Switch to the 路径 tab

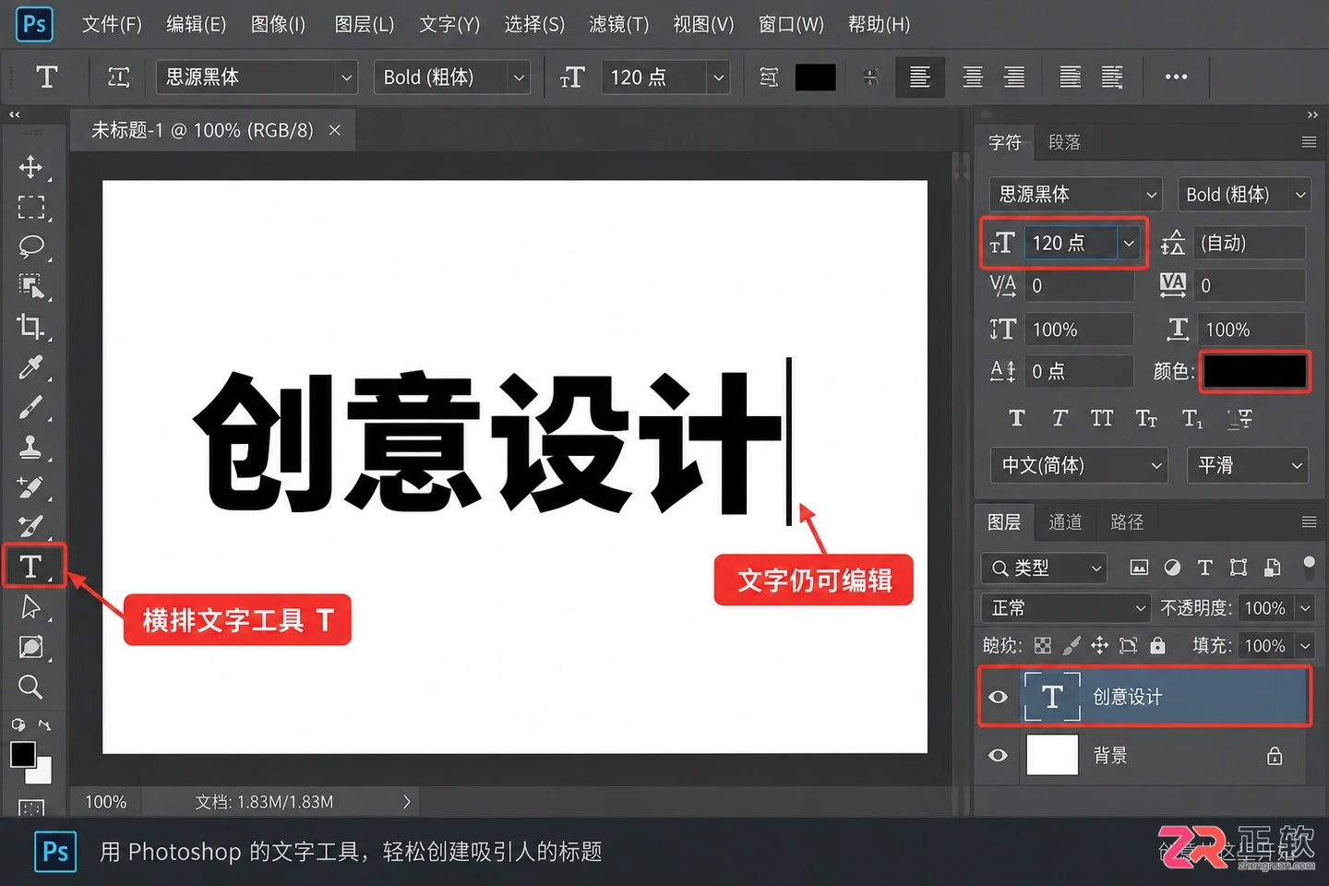[x=1127, y=522]
